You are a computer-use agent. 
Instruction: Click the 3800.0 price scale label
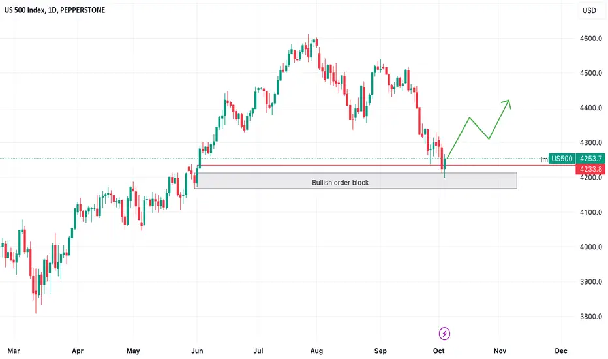pos(591,317)
